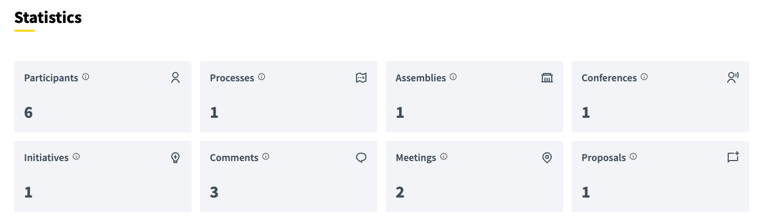Click the Meetings location pin icon
Image resolution: width=759 pixels, height=221 pixels.
[547, 157]
